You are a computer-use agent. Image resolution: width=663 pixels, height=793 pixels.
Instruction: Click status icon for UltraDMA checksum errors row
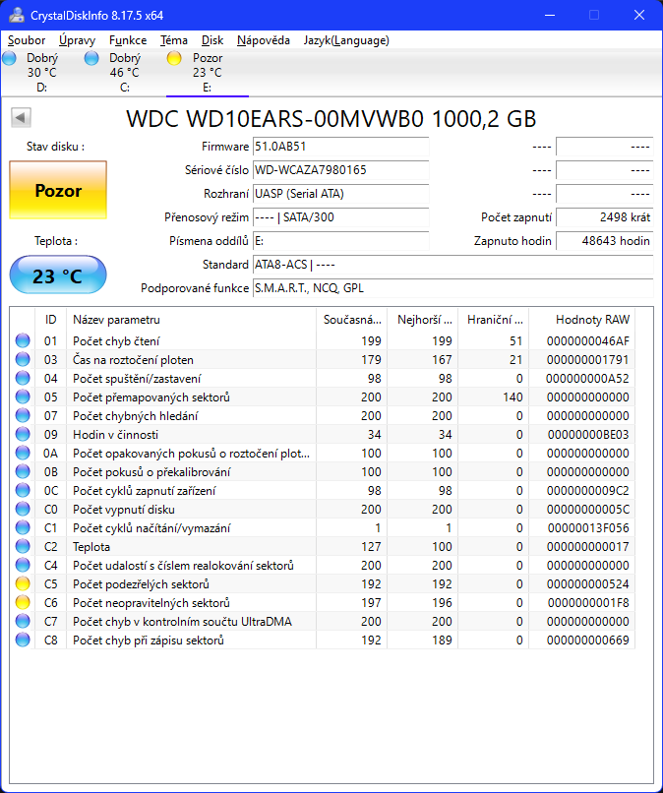coord(23,622)
